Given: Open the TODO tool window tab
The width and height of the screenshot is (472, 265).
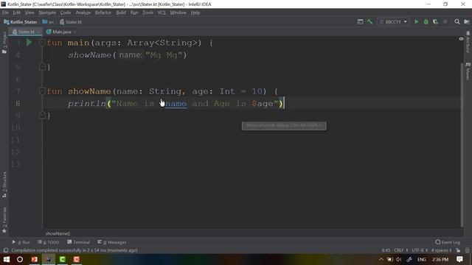Looking at the screenshot, I should point(49,242).
